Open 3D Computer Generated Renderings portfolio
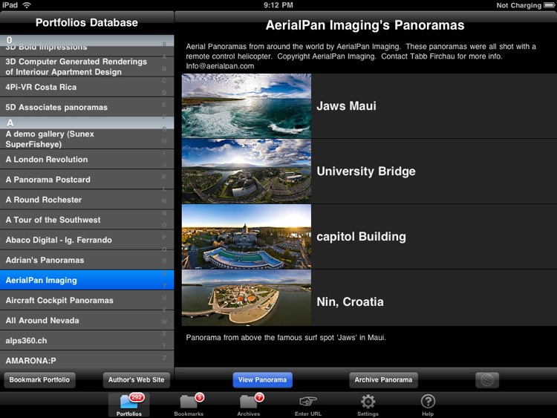The height and width of the screenshot is (418, 557). coord(87,66)
